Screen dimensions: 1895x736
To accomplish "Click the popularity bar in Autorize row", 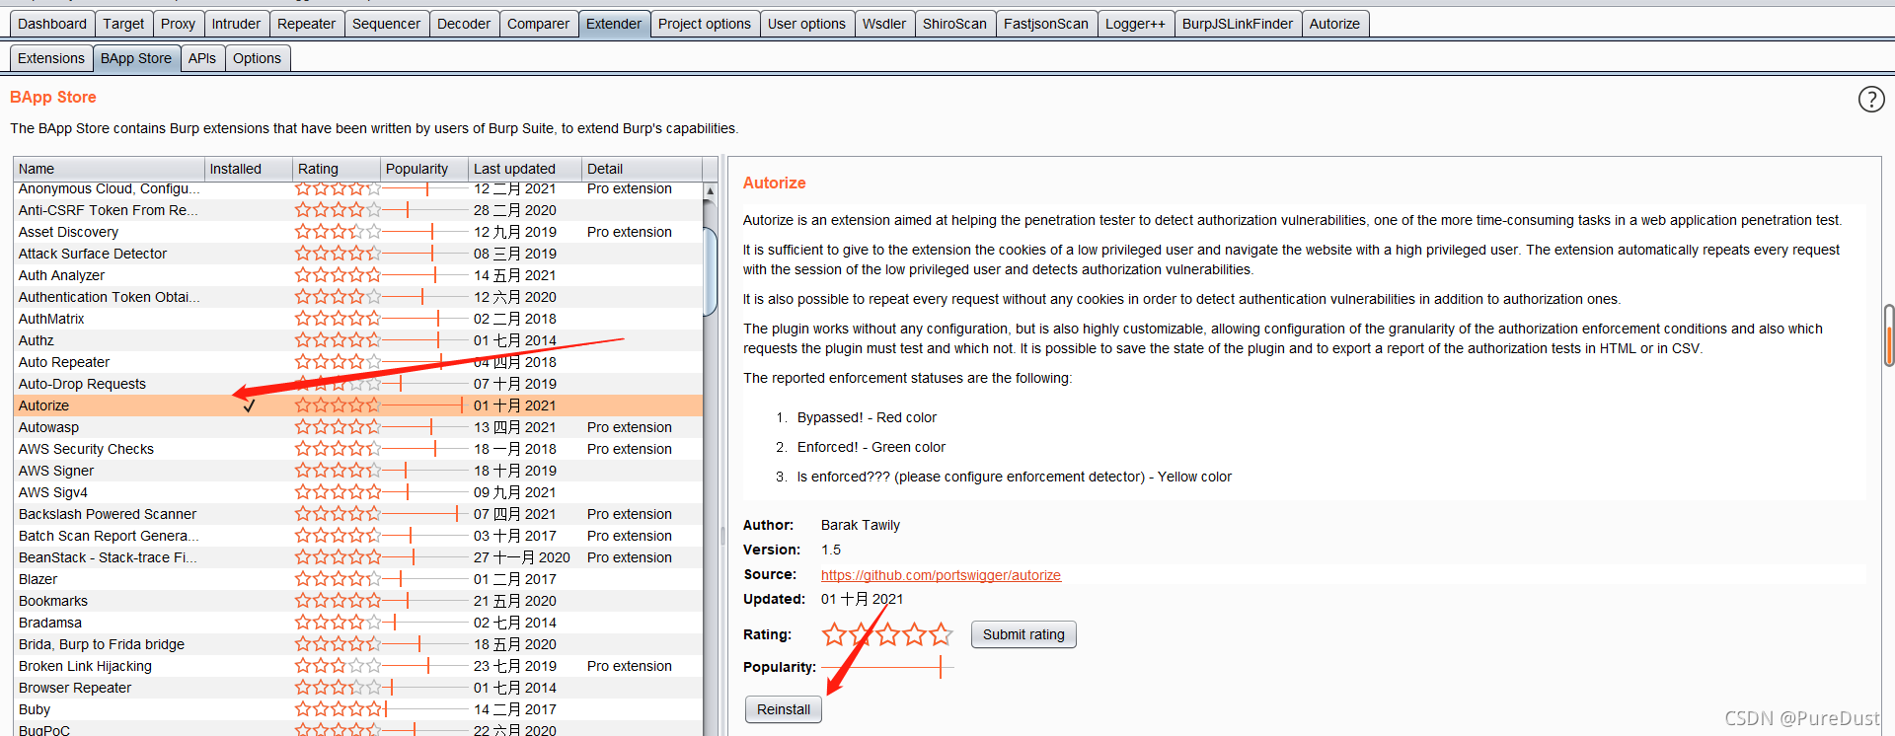I will (x=422, y=405).
